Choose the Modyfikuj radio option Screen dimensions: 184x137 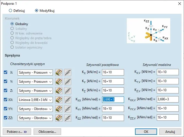37,11
